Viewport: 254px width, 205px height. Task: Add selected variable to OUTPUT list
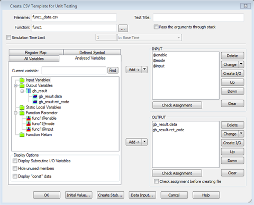click(x=134, y=142)
